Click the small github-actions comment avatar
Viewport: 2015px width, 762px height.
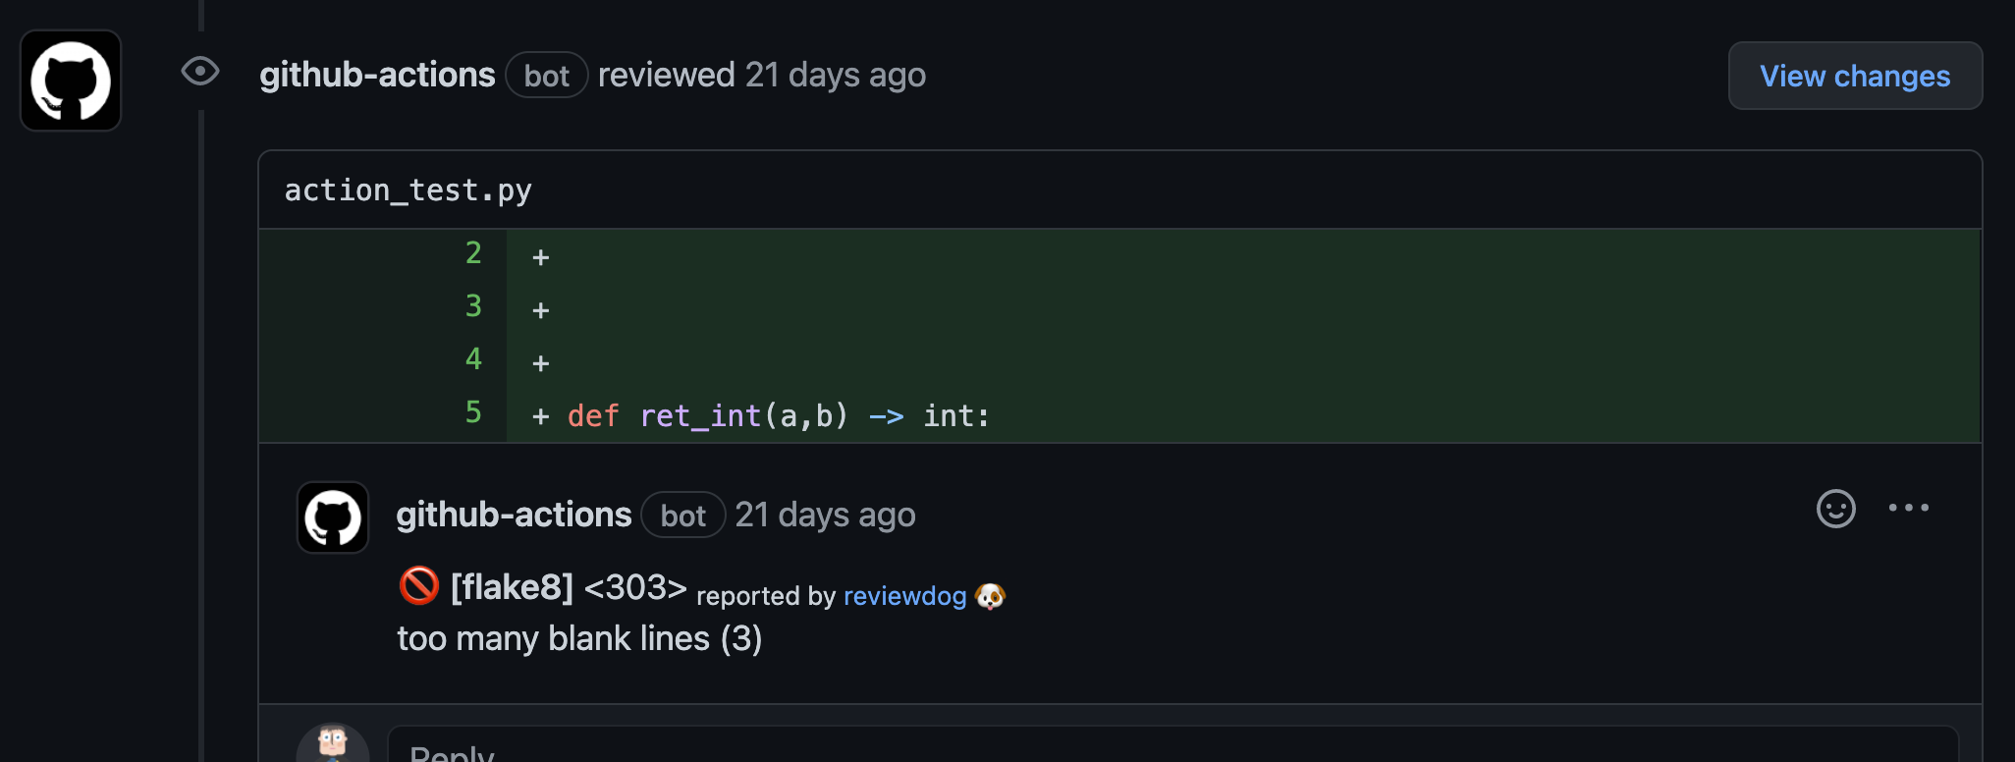click(333, 517)
